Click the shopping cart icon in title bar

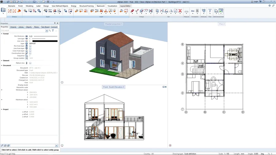click(260, 2)
